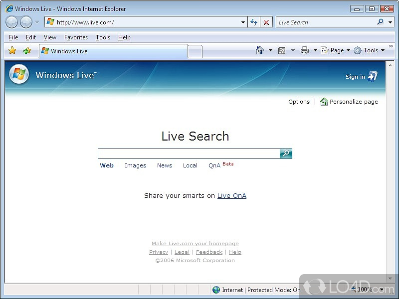Open the View menu
The width and height of the screenshot is (399, 299).
click(x=50, y=37)
